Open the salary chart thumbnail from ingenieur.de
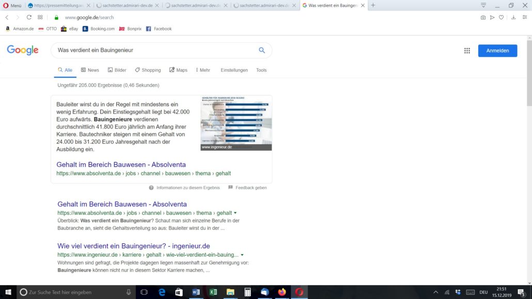 (x=236, y=123)
